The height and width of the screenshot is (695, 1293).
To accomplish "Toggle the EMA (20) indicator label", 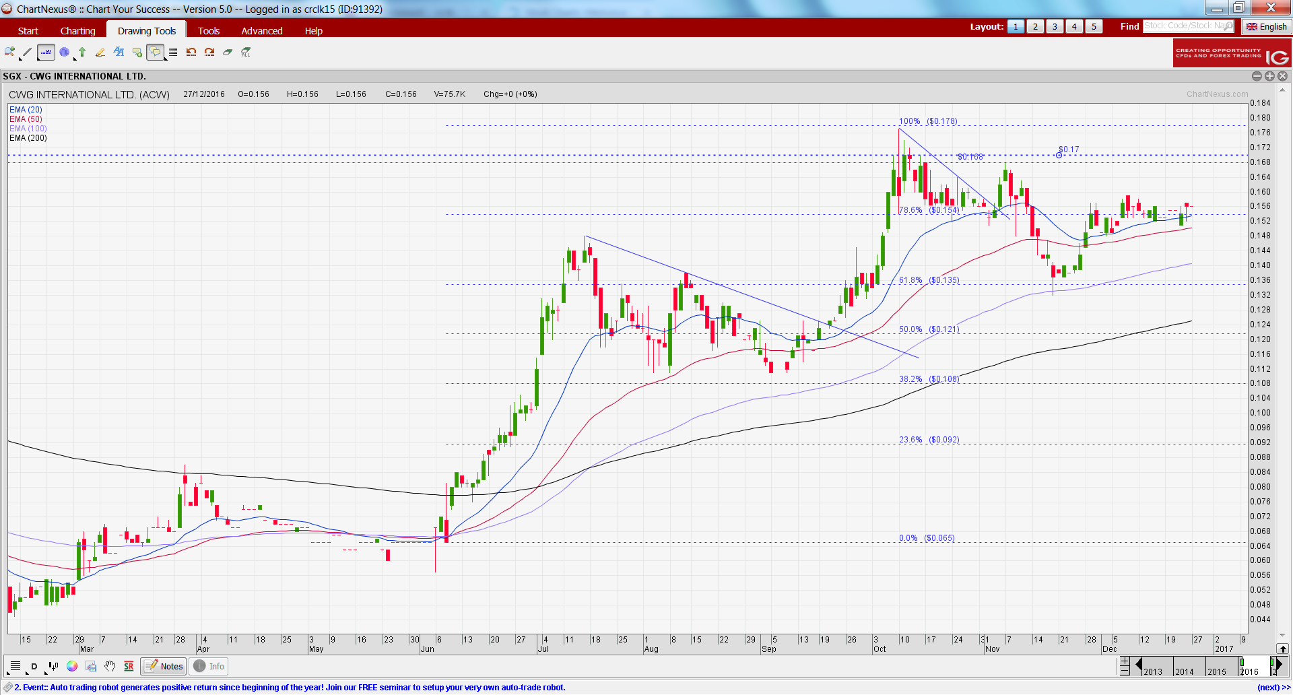I will (x=26, y=110).
